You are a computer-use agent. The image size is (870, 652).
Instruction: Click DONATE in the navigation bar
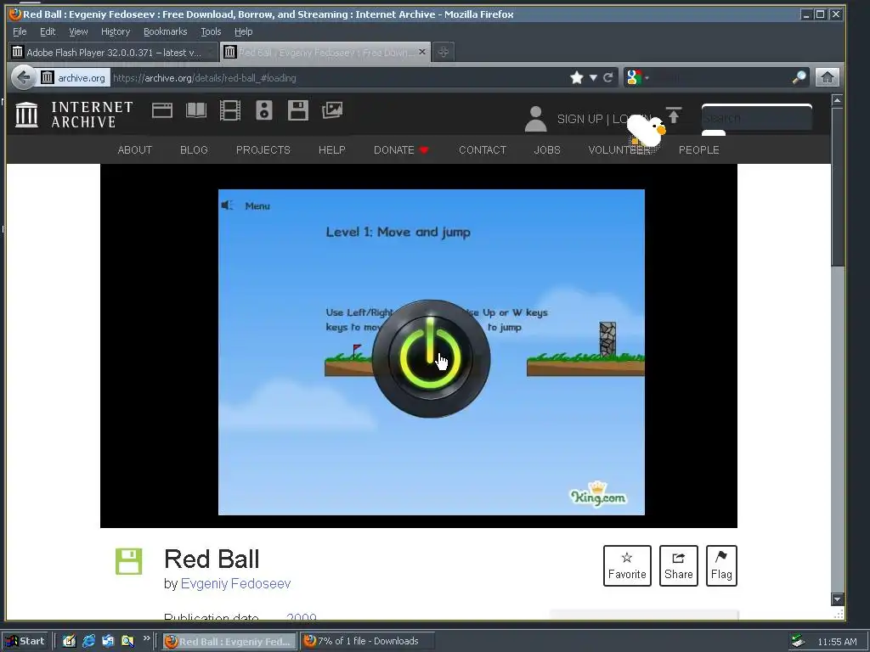(401, 149)
